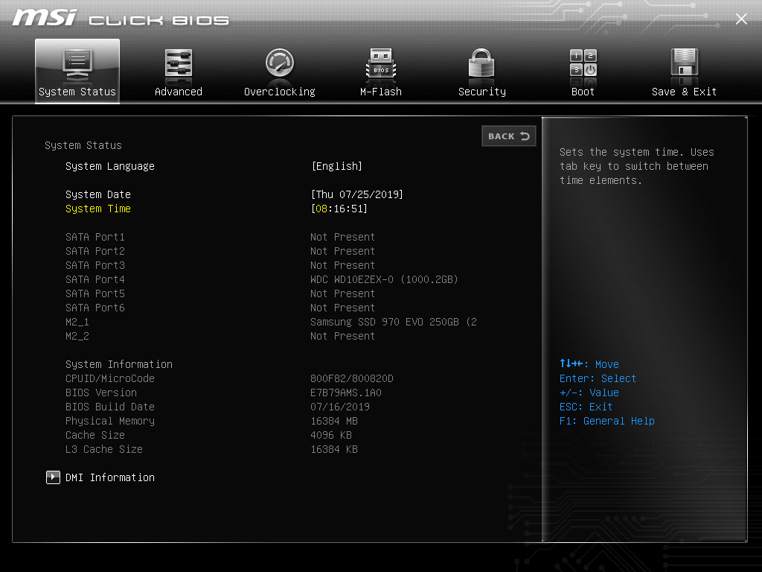Screen dimensions: 762x572
Task: Select the yellow System Time label
Action: (98, 209)
